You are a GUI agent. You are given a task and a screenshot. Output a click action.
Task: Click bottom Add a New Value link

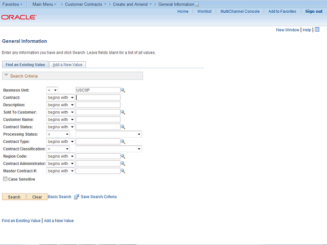click(59, 220)
